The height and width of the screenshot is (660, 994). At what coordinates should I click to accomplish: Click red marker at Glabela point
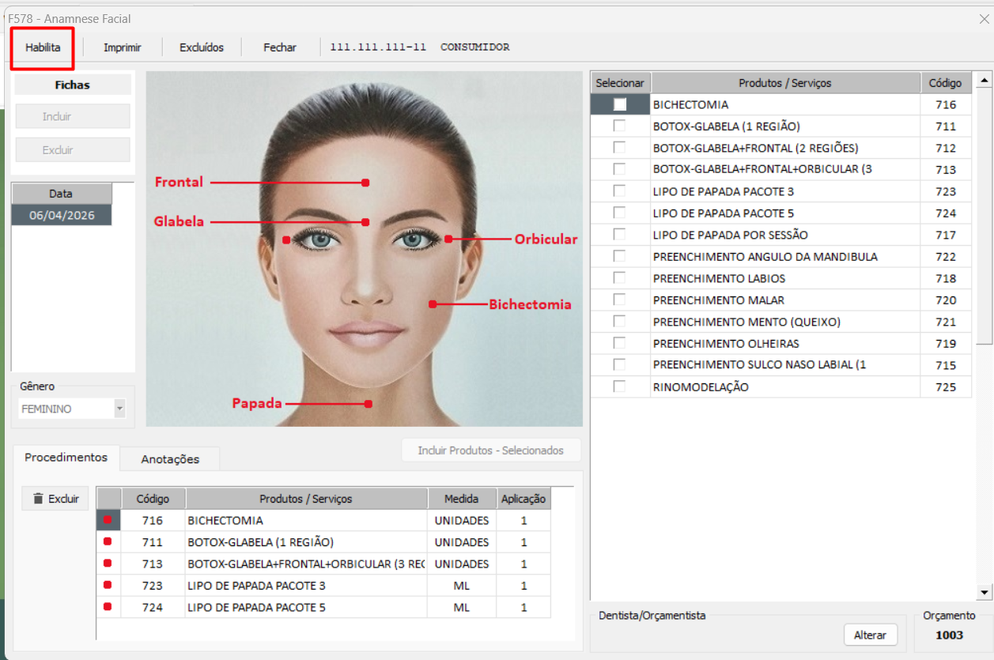point(366,222)
